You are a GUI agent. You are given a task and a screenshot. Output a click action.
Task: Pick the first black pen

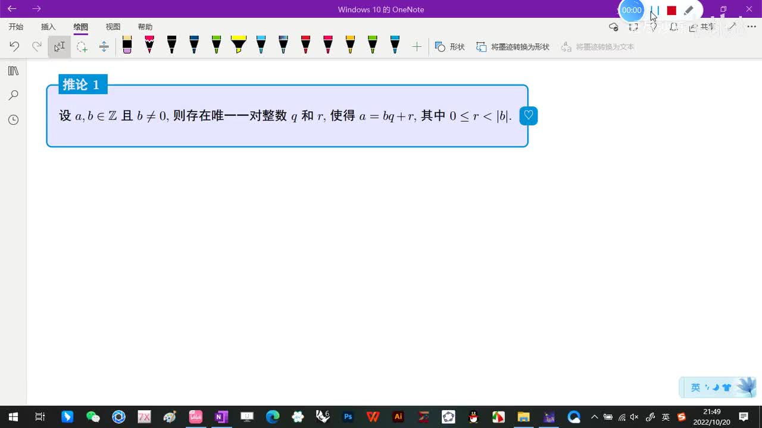tap(171, 45)
